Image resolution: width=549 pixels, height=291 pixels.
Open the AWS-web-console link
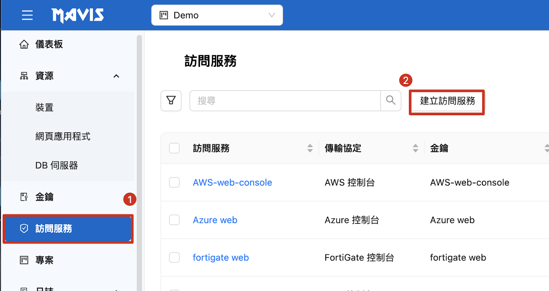coord(232,182)
